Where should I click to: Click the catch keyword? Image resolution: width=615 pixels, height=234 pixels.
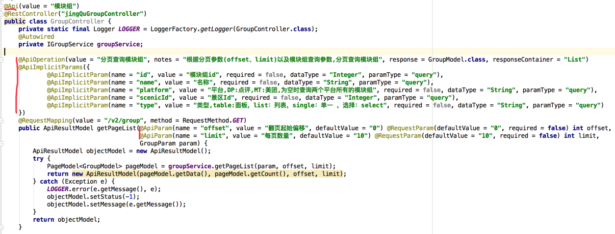click(49, 182)
